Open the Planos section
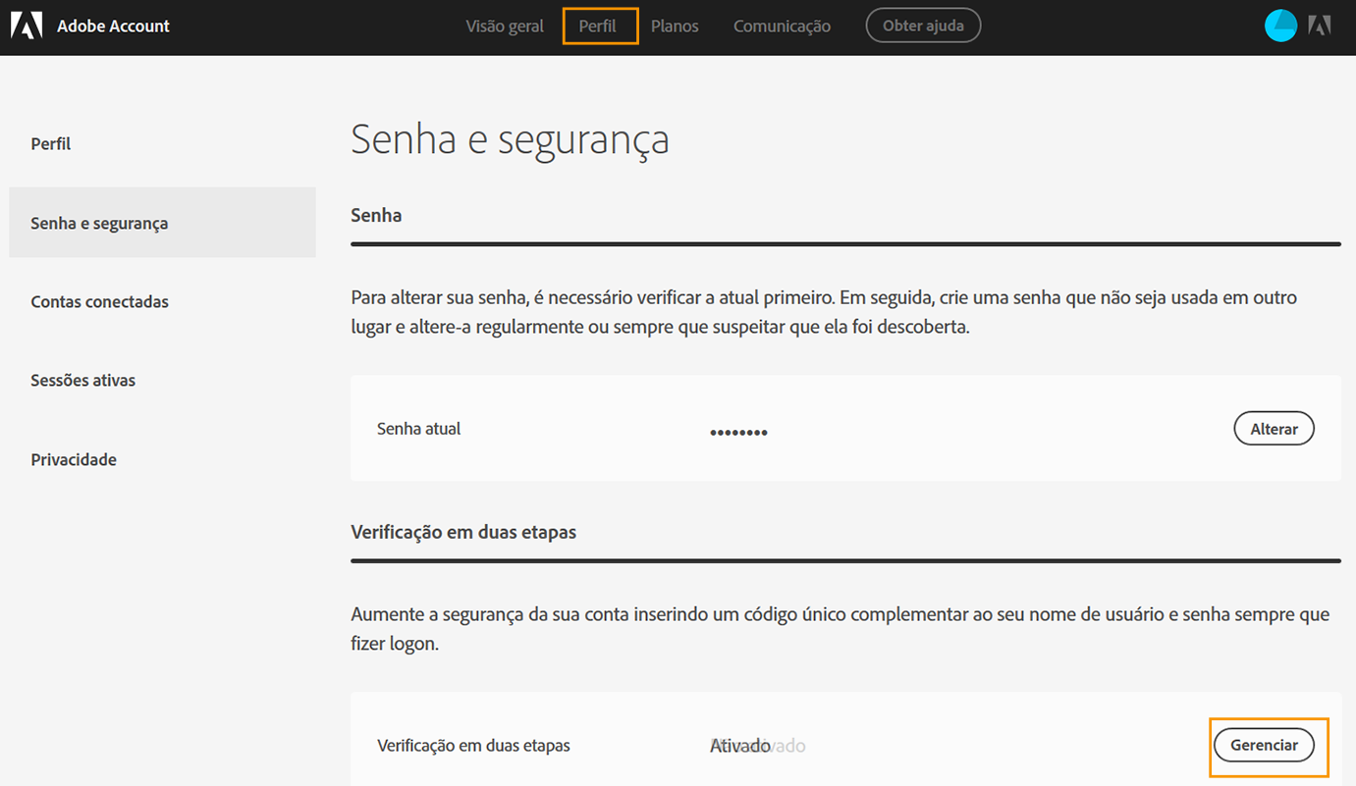This screenshot has width=1356, height=786. click(674, 26)
